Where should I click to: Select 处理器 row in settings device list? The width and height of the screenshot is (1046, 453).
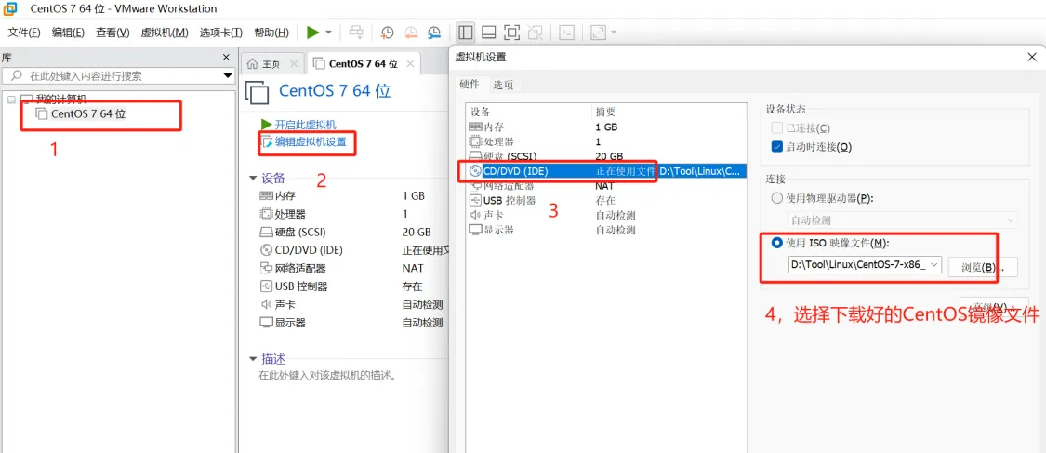click(606, 141)
